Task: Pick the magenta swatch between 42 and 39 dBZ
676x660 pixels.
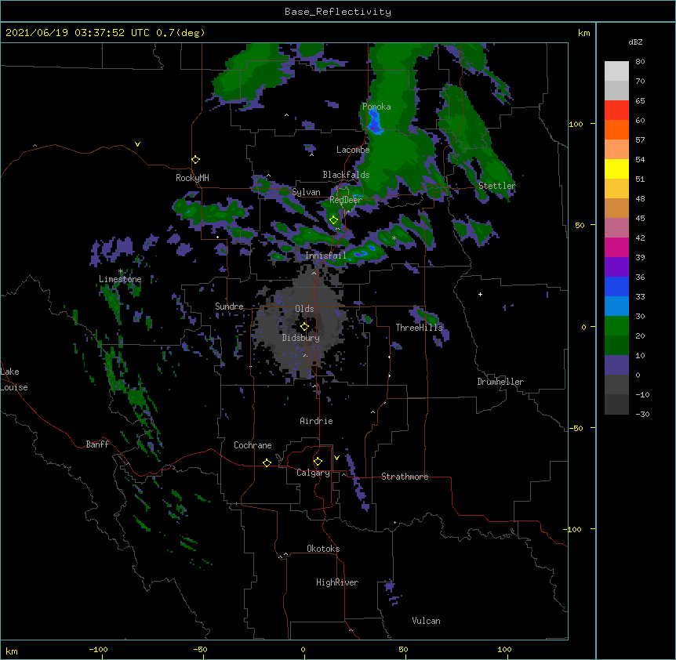Action: click(616, 247)
